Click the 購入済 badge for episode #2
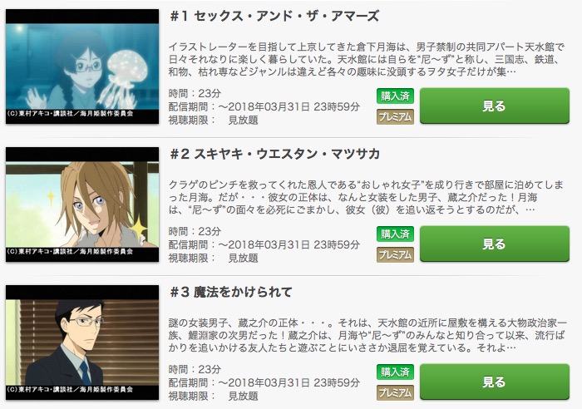Viewport: 582px width, 409px height. (x=395, y=234)
